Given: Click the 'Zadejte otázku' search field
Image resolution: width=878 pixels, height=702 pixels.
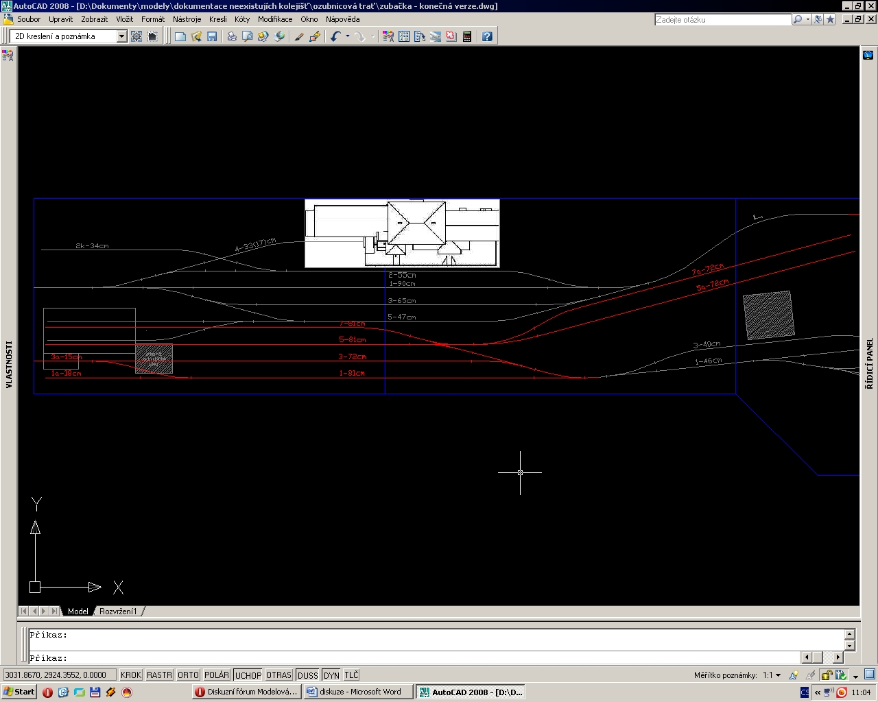Looking at the screenshot, I should point(722,20).
